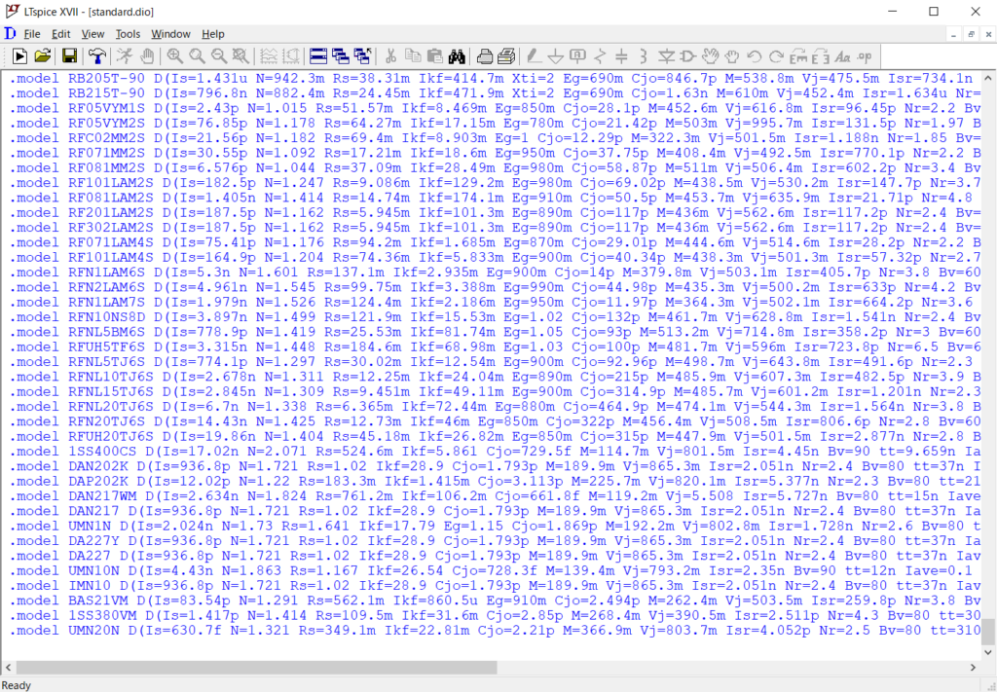
Task: Open the Window menu
Action: tap(171, 34)
